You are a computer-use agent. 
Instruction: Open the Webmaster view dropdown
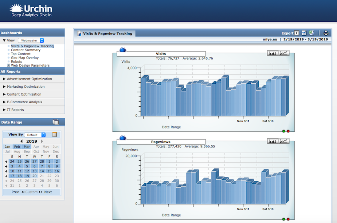click(31, 40)
